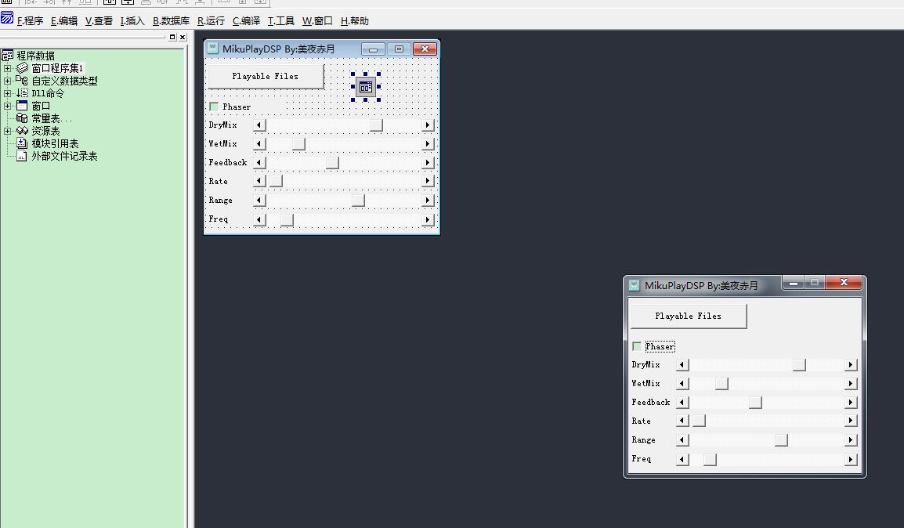Open the F.程序 menu
904x528 pixels.
click(x=30, y=20)
